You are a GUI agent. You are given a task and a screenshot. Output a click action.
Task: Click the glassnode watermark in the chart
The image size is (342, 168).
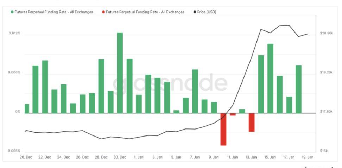[170, 84]
